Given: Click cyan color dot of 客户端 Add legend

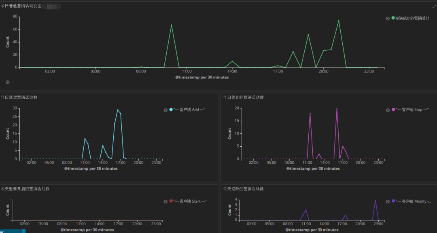Looking at the screenshot, I should point(171,109).
